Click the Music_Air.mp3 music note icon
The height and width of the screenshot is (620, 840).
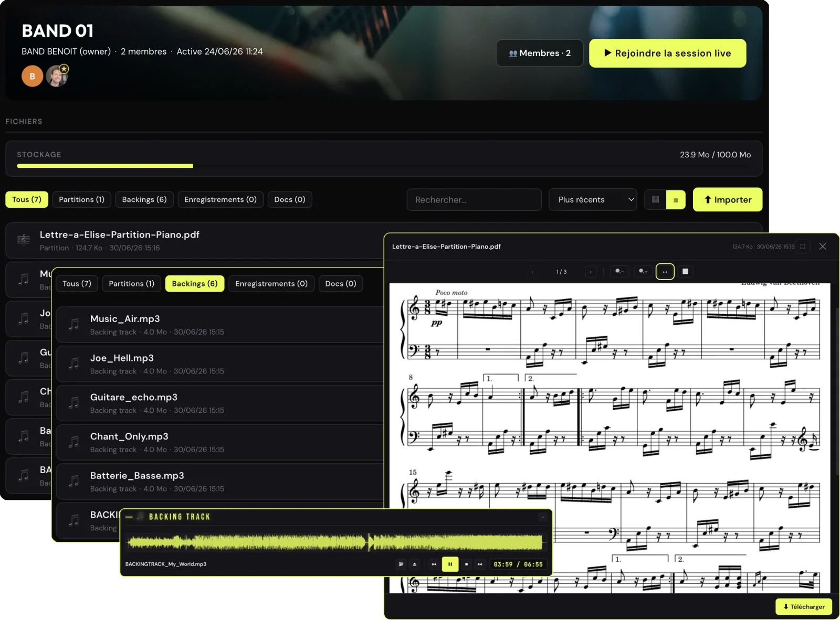click(x=74, y=325)
